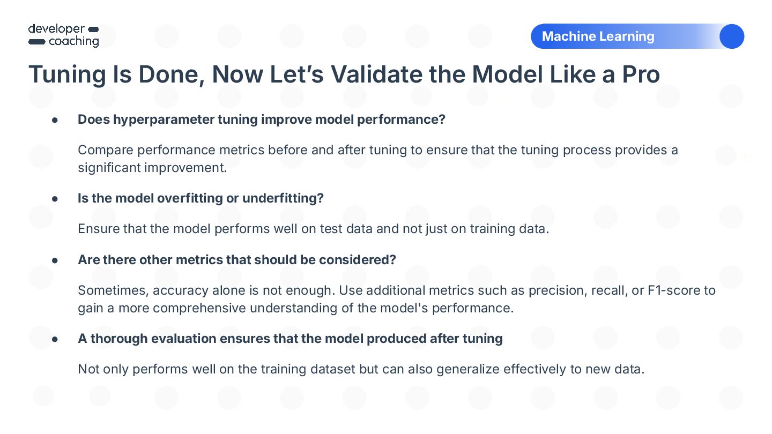Viewport: 772px width, 434px height.
Task: Click the bullet before overfitting question
Action: (x=55, y=199)
